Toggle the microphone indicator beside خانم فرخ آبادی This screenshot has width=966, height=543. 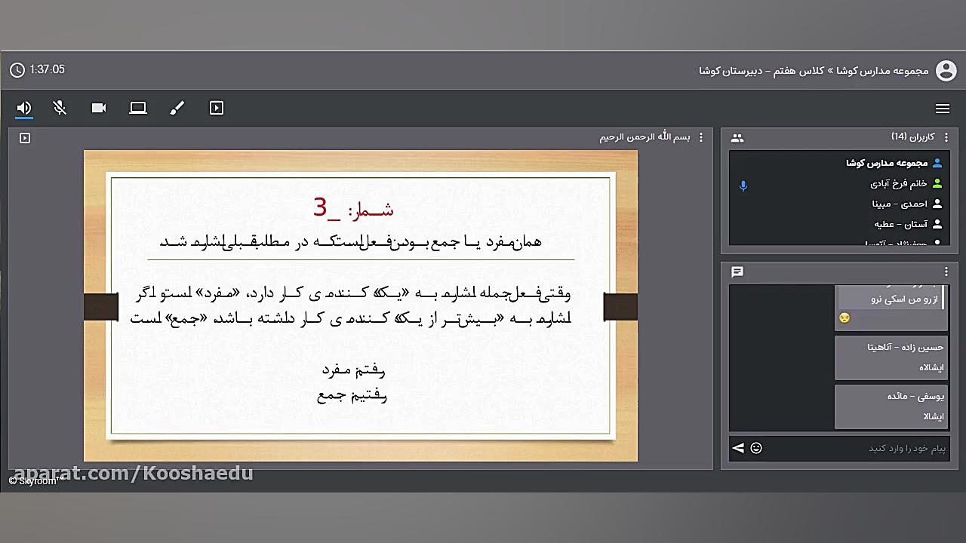click(743, 186)
